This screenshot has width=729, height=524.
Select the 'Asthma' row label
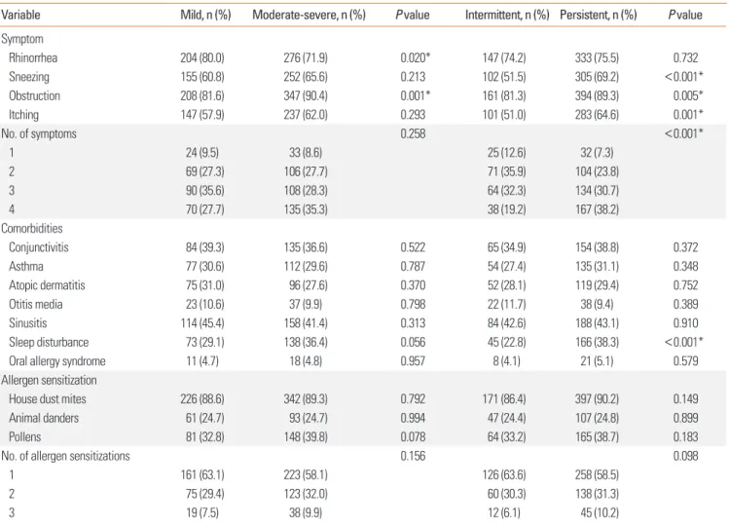tap(26, 266)
